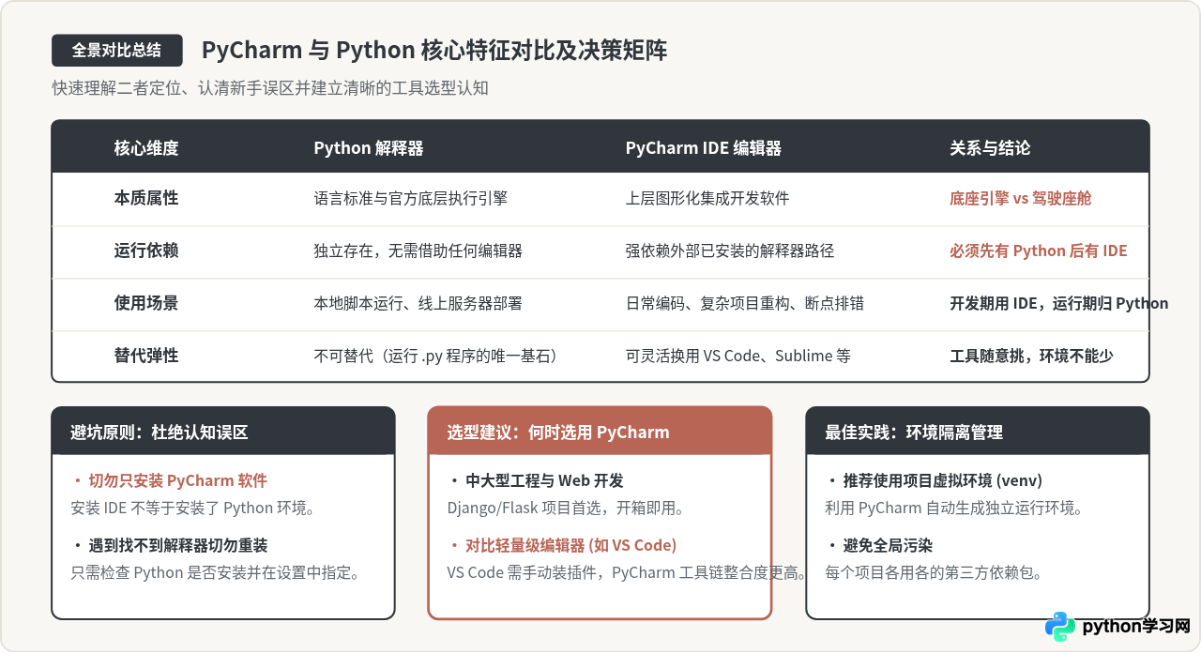Click the title PyCharm 与 Python 核心特征对比及决策矩阵
The image size is (1201, 653).
(434, 51)
